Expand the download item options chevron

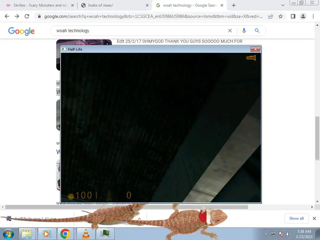139,218
